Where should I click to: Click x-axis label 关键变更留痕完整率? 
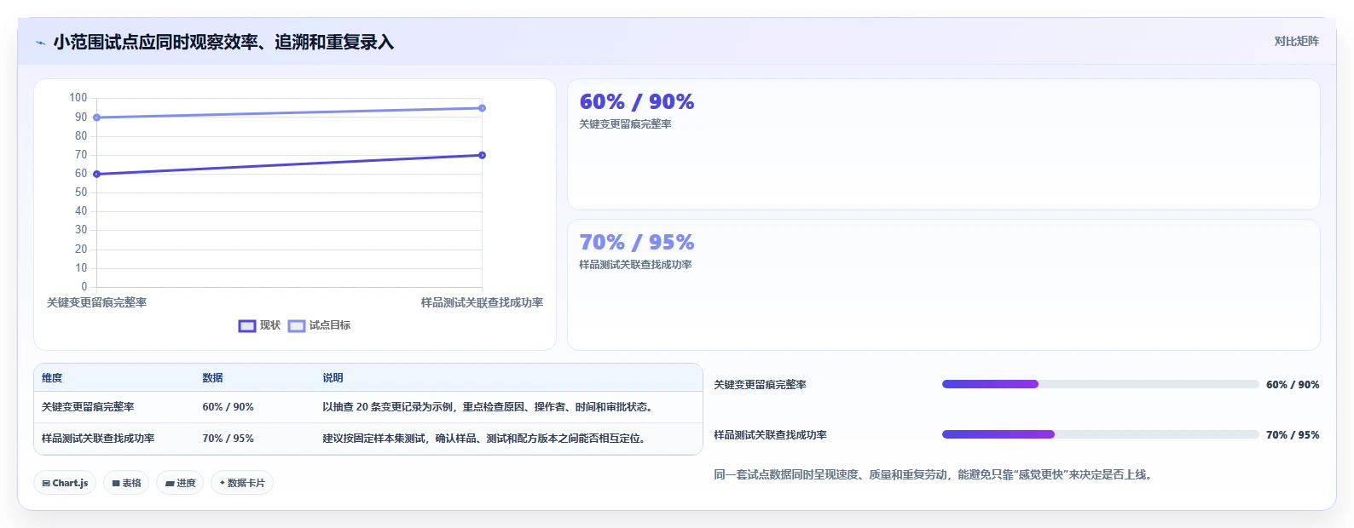[96, 302]
